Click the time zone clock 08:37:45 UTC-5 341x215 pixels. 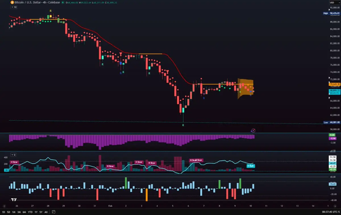coord(330,212)
